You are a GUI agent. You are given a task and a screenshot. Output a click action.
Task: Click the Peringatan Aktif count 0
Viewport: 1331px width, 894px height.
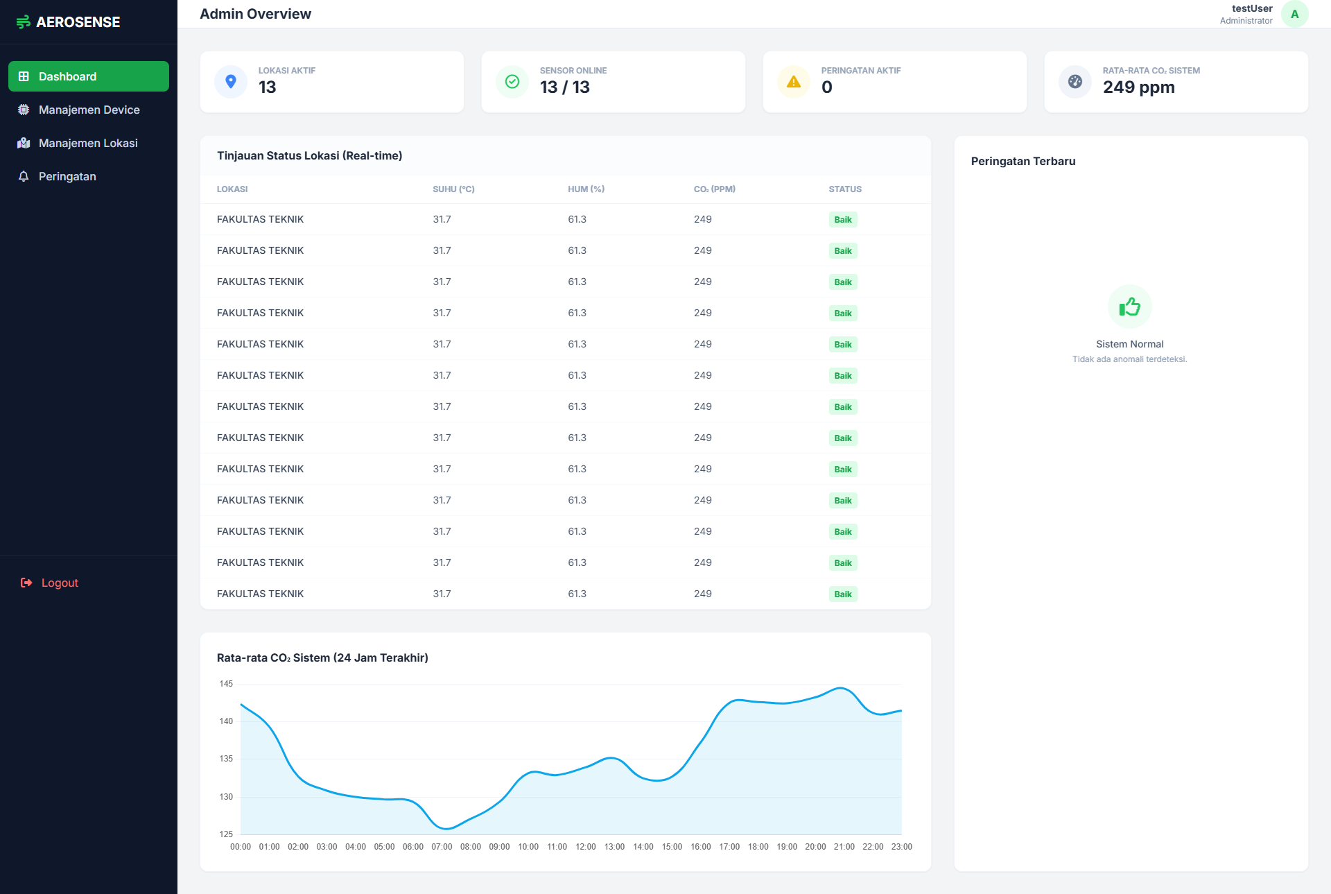click(827, 87)
